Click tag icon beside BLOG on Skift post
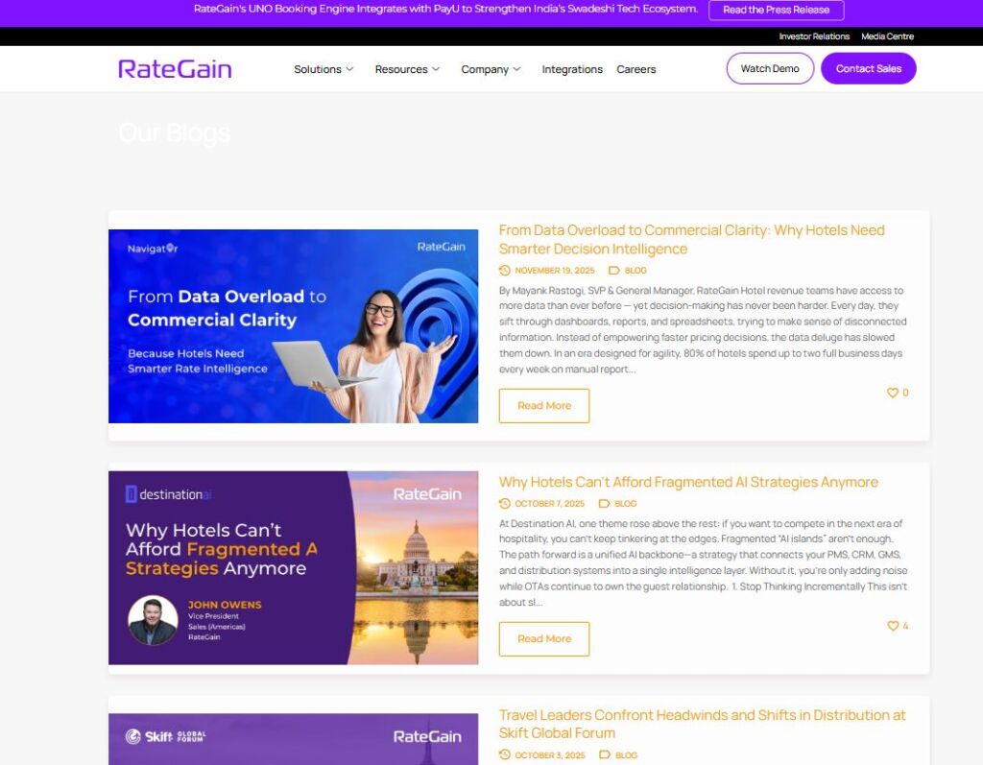Viewport: 983px width, 765px height. point(605,755)
